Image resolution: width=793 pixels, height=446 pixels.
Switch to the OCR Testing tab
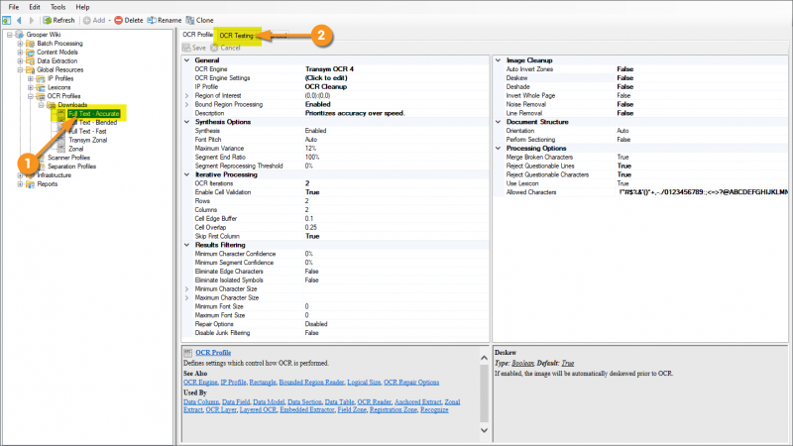click(x=236, y=36)
